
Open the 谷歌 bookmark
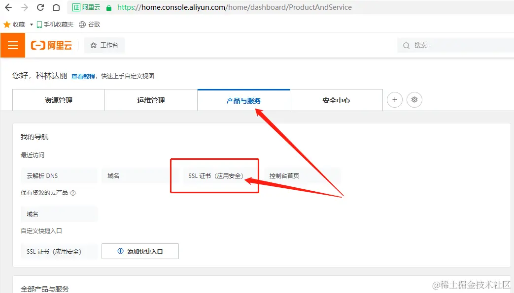90,25
